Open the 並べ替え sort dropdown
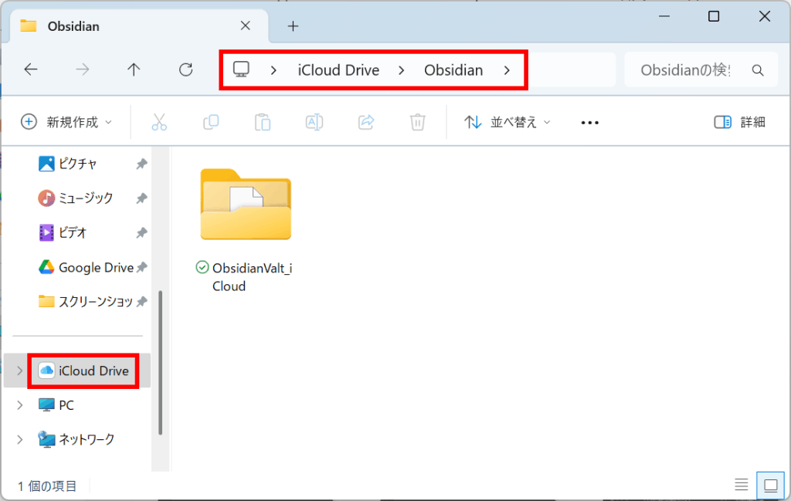The width and height of the screenshot is (791, 501). click(508, 122)
